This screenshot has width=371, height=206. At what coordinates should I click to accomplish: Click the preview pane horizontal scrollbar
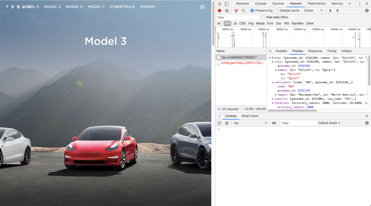pyautogui.click(x=292, y=111)
